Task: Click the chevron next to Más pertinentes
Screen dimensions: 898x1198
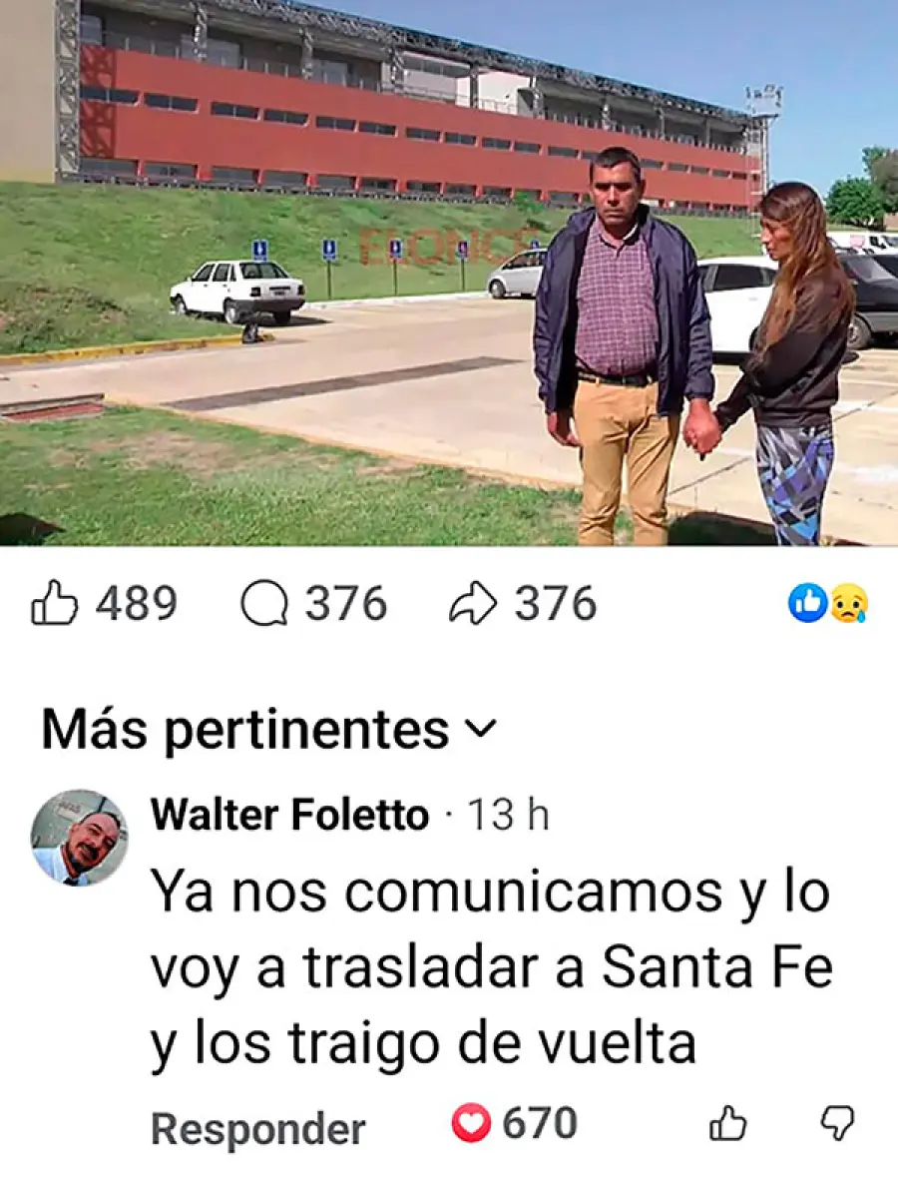Action: coord(480,732)
